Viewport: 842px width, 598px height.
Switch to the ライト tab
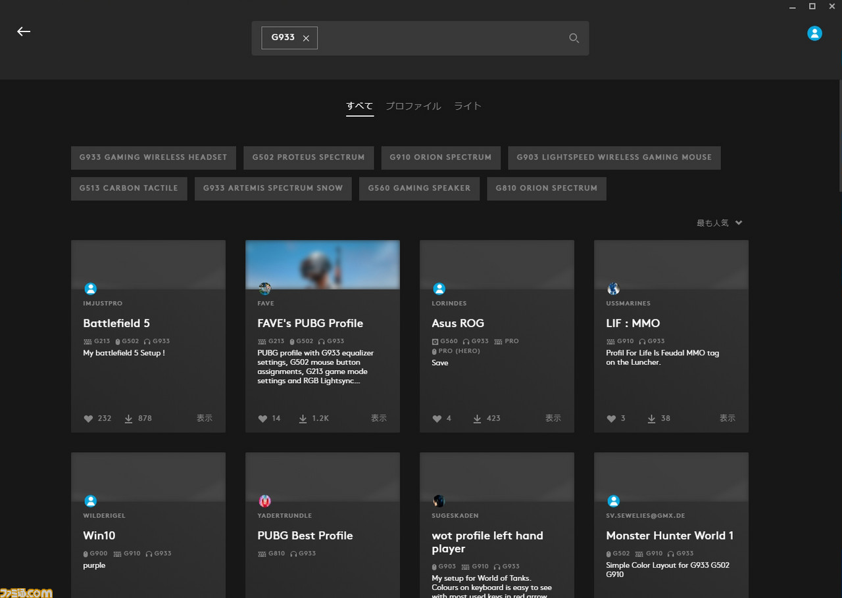468,106
